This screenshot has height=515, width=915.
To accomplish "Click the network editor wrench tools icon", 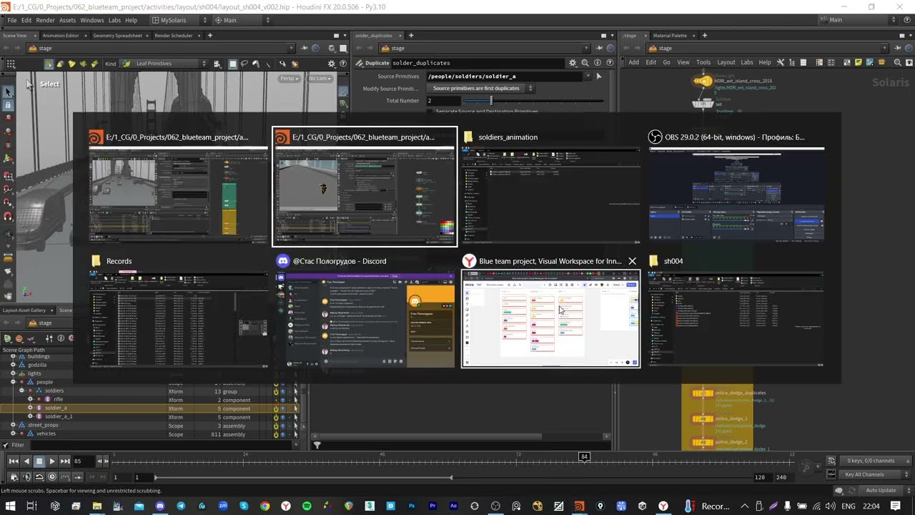I will pos(781,63).
